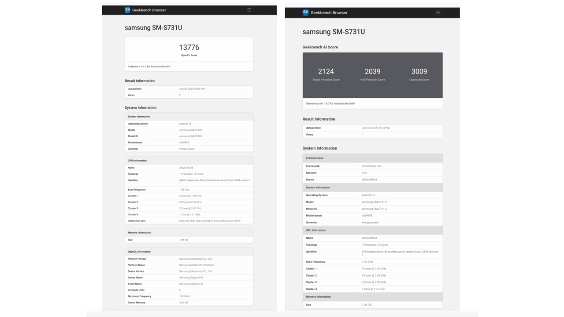This screenshot has width=564, height=317.
Task: Click the Samsung Xclipse 940 Device Name value
Action: 191,278
